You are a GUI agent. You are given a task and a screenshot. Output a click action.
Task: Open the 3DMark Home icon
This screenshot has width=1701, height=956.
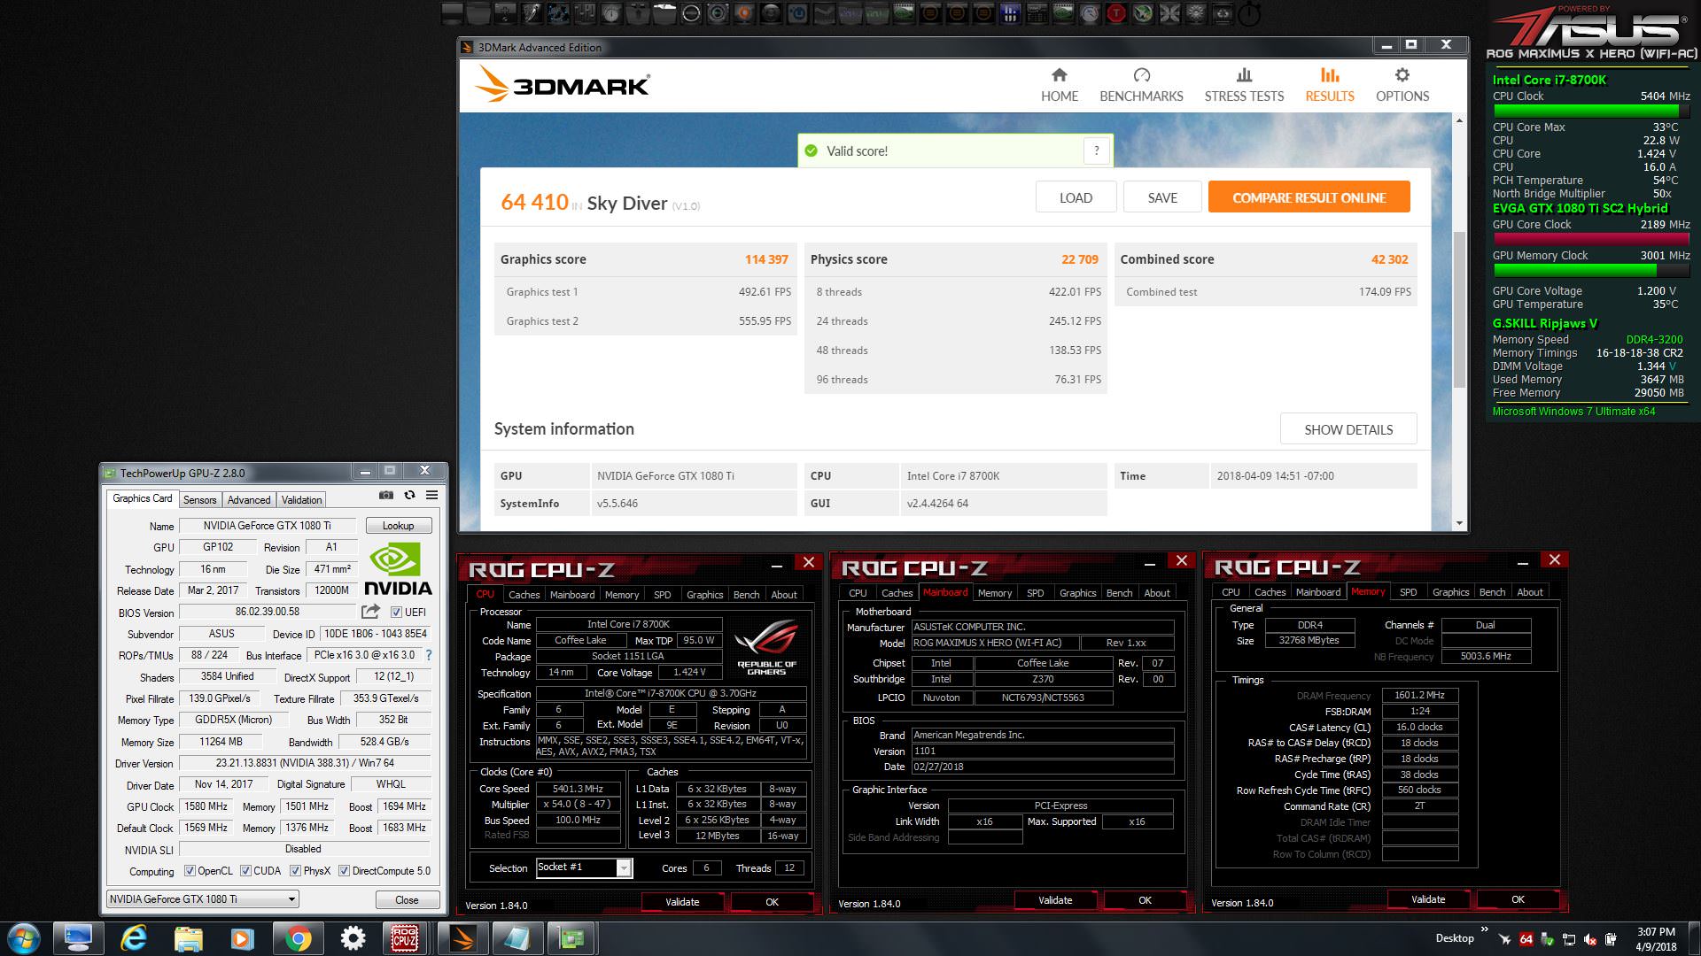click(x=1059, y=75)
